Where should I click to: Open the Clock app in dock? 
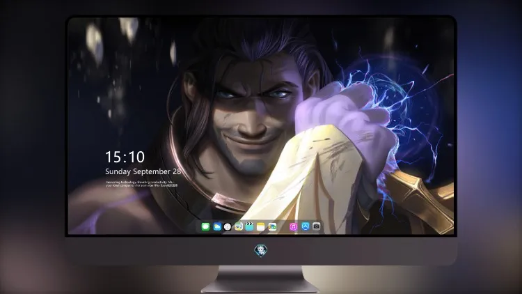(228, 226)
